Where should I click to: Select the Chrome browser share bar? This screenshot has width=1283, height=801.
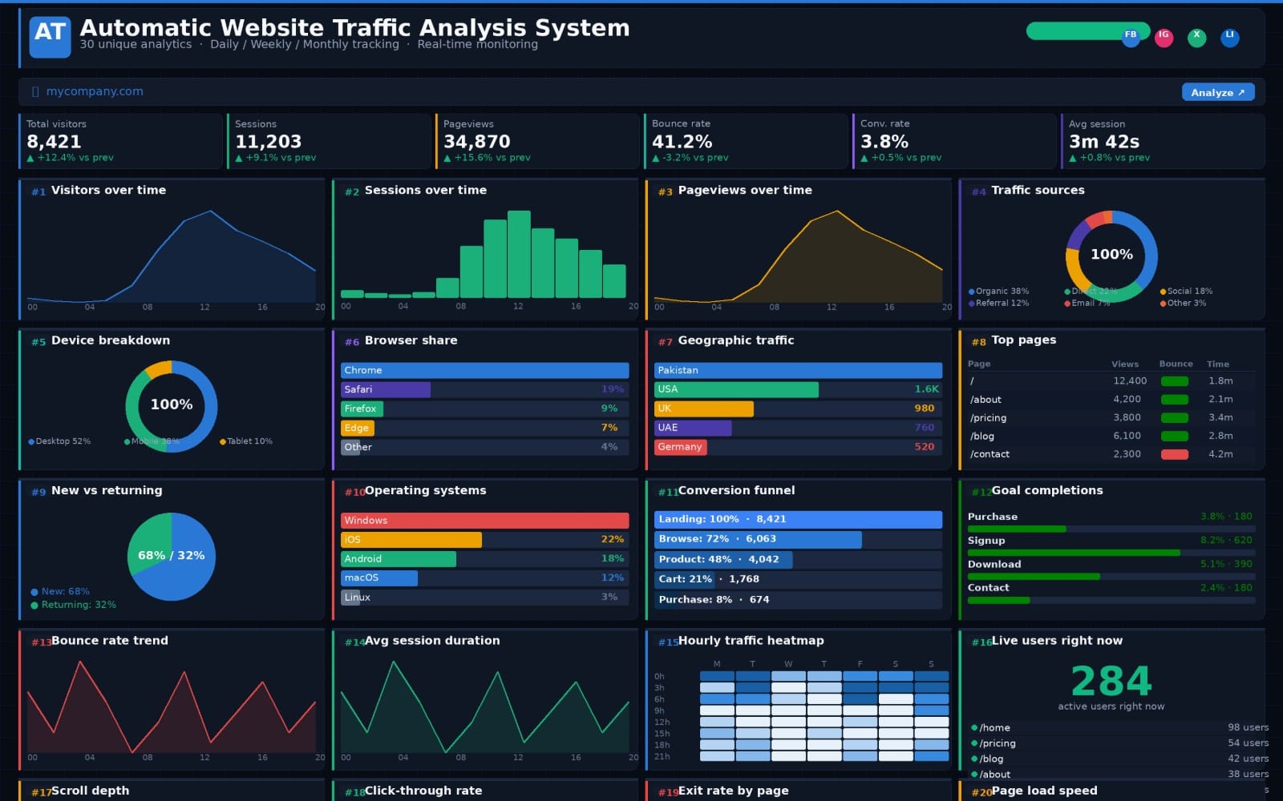(x=484, y=370)
